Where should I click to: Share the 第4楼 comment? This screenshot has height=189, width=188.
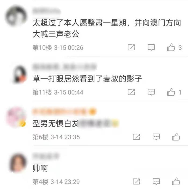pyautogui.click(x=136, y=181)
